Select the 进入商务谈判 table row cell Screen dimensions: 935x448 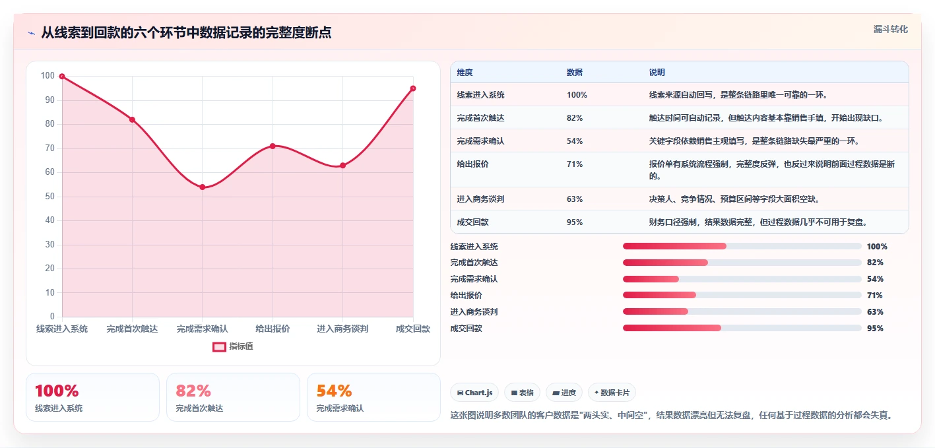pyautogui.click(x=480, y=199)
